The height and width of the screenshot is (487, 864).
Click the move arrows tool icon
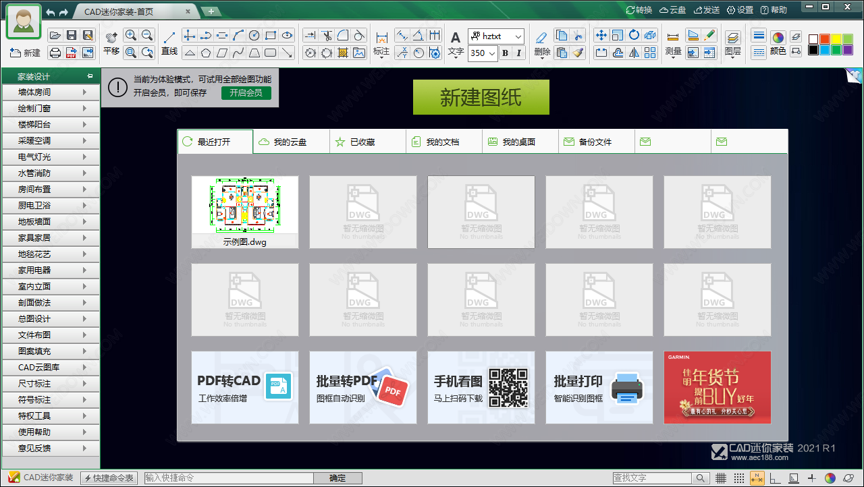[601, 35]
